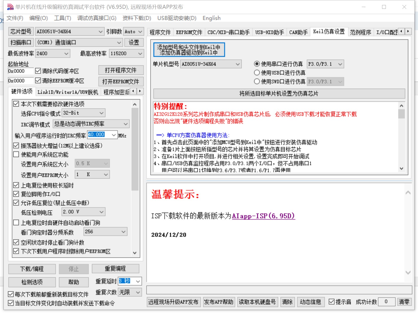Viewport: 418px width, 313px height.
Task: Select 使用串口进行仿真 radio button
Action: tap(257, 64)
